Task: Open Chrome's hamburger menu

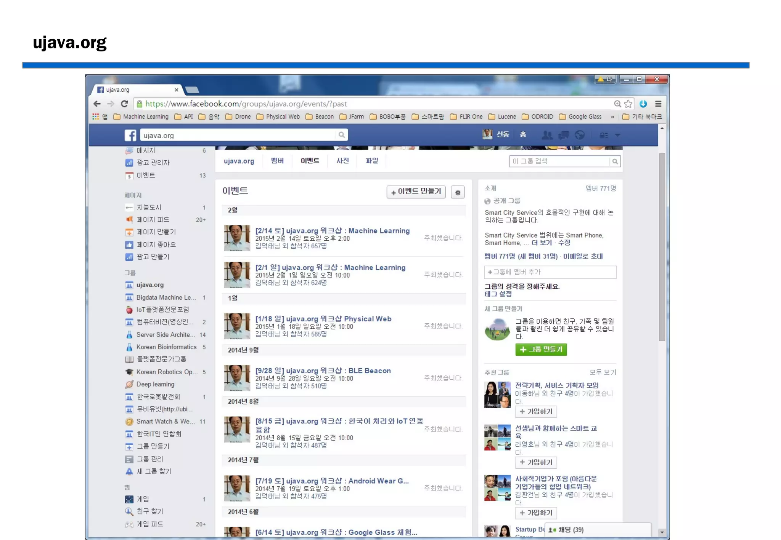Action: click(x=658, y=104)
